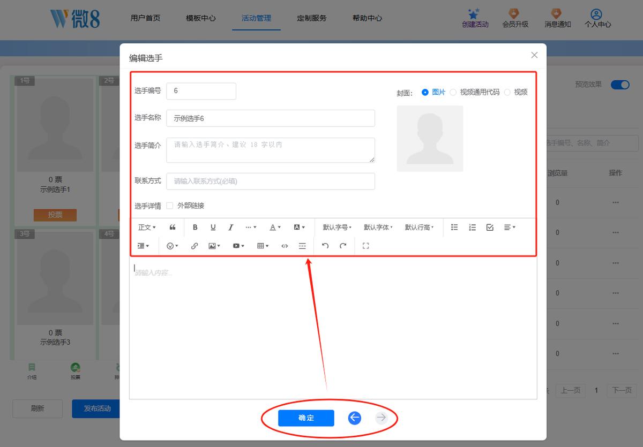Insert a hyperlink via link icon
This screenshot has height=447, width=643.
[x=195, y=246]
